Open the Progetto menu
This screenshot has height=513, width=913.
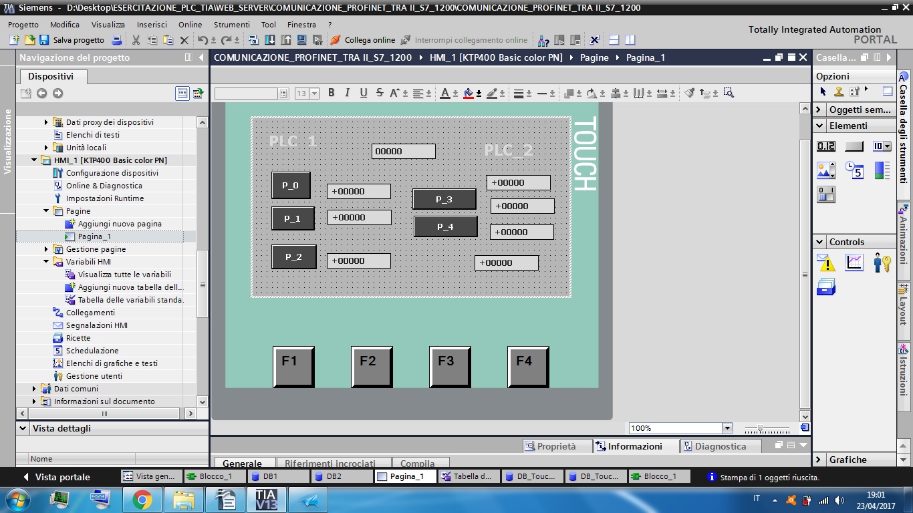[x=23, y=25]
